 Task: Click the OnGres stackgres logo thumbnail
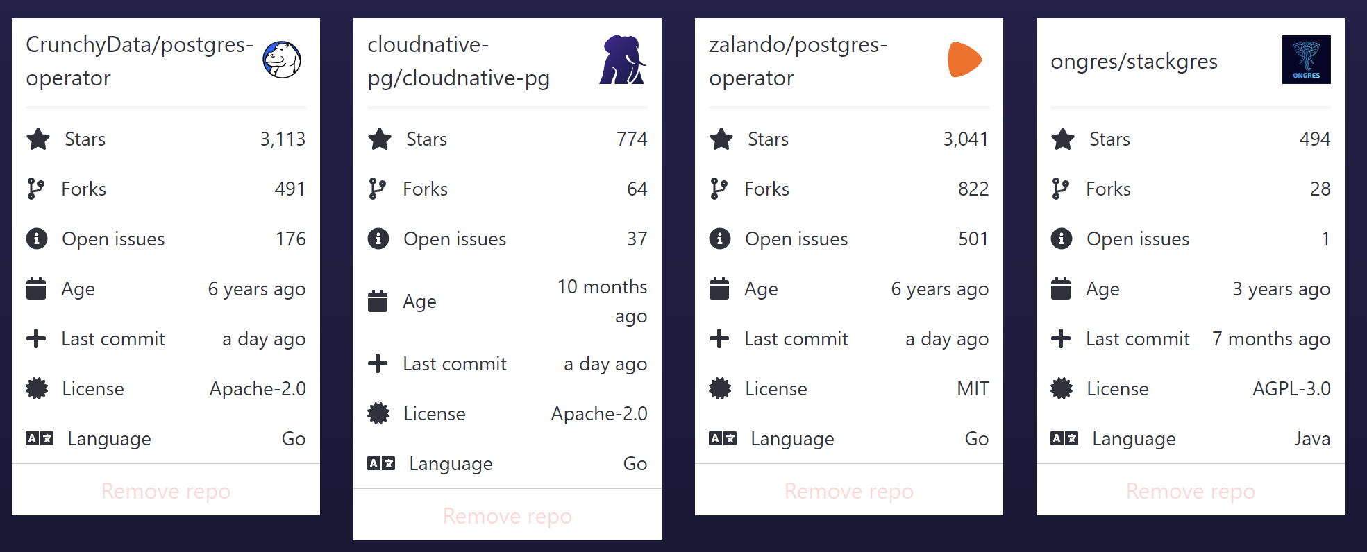pos(1306,60)
